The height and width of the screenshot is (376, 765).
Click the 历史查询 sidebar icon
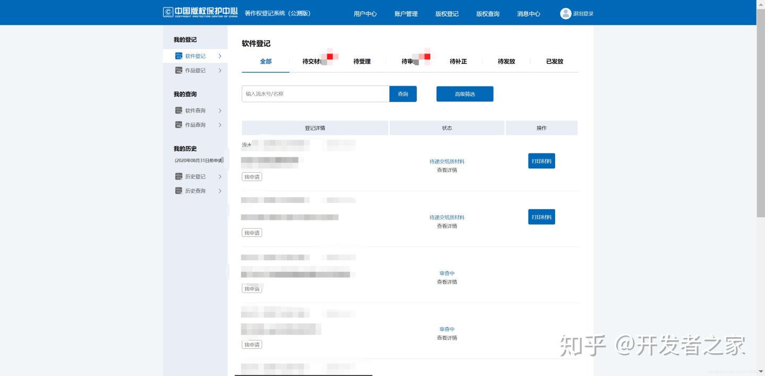click(x=178, y=191)
